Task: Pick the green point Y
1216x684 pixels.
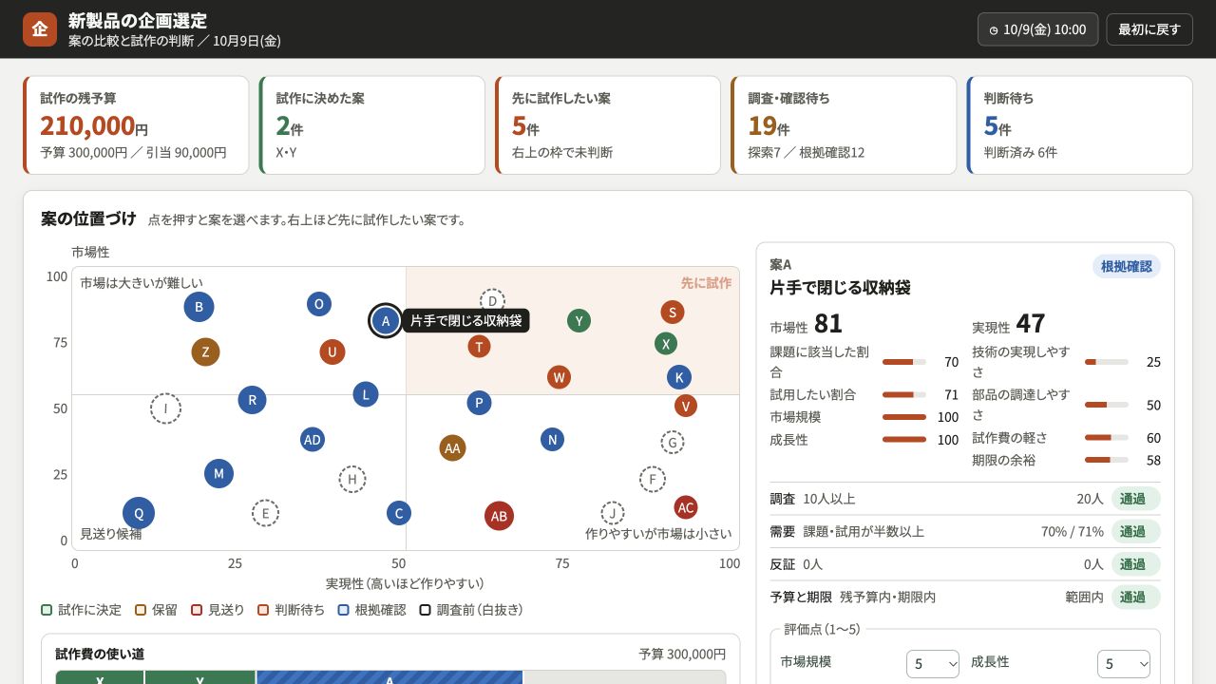Action: pyautogui.click(x=579, y=321)
